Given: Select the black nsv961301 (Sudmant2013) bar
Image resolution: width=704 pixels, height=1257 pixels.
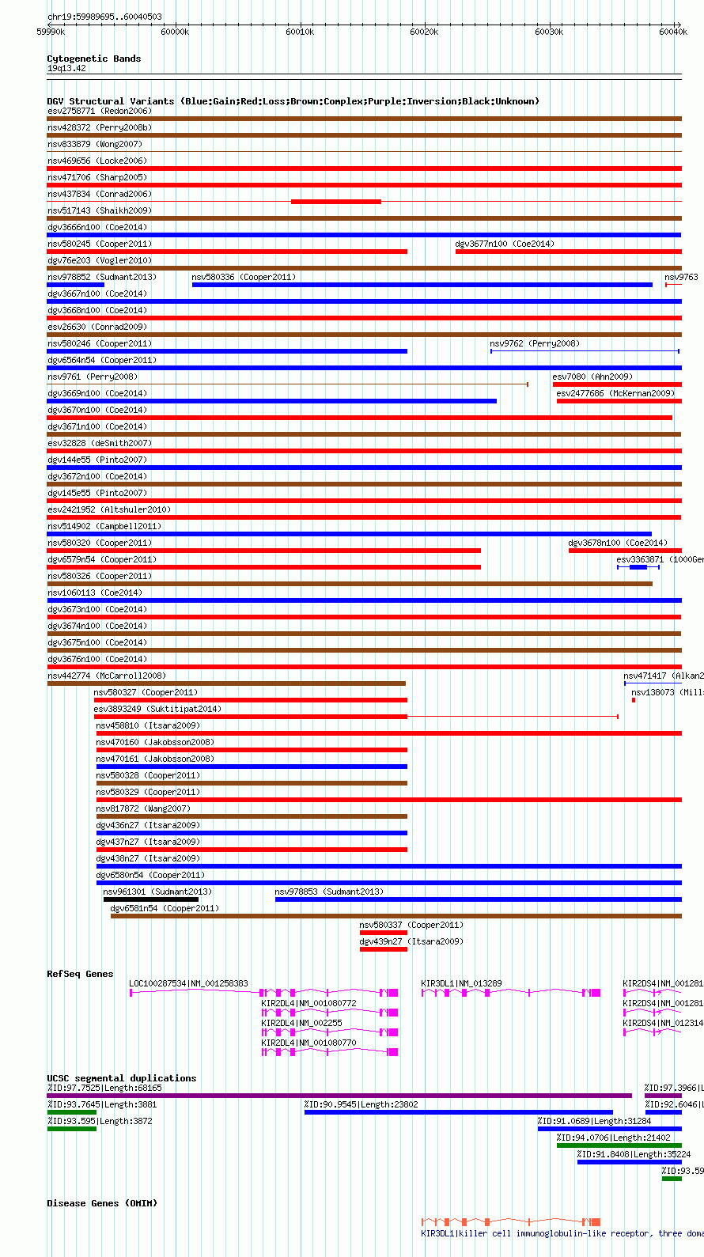Looking at the screenshot, I should coord(151,899).
